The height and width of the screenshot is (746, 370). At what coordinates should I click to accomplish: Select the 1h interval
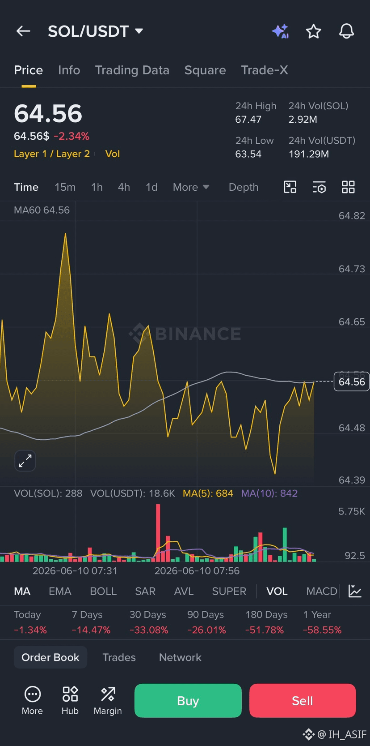pos(97,187)
